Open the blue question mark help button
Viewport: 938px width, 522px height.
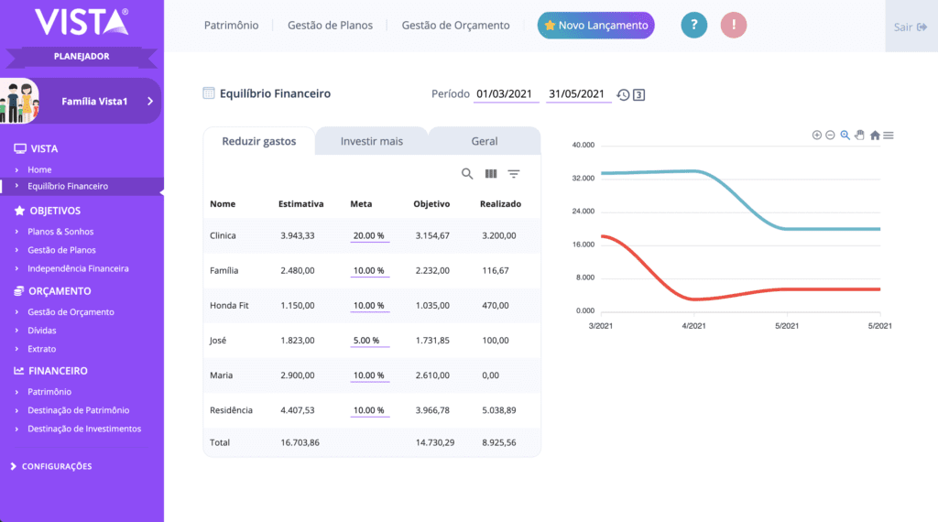point(694,26)
